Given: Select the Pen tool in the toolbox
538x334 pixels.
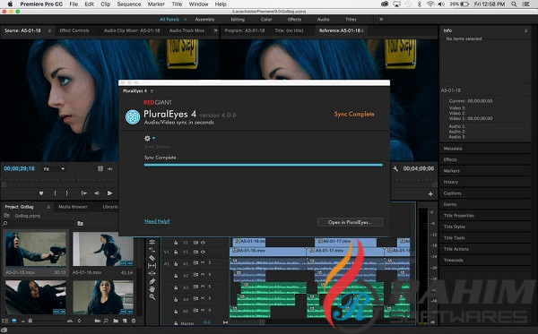Looking at the screenshot, I should tap(152, 281).
